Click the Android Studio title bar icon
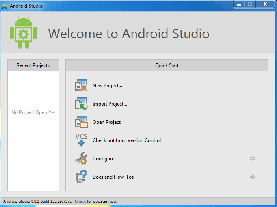This screenshot has width=277, height=207. (x=4, y=6)
